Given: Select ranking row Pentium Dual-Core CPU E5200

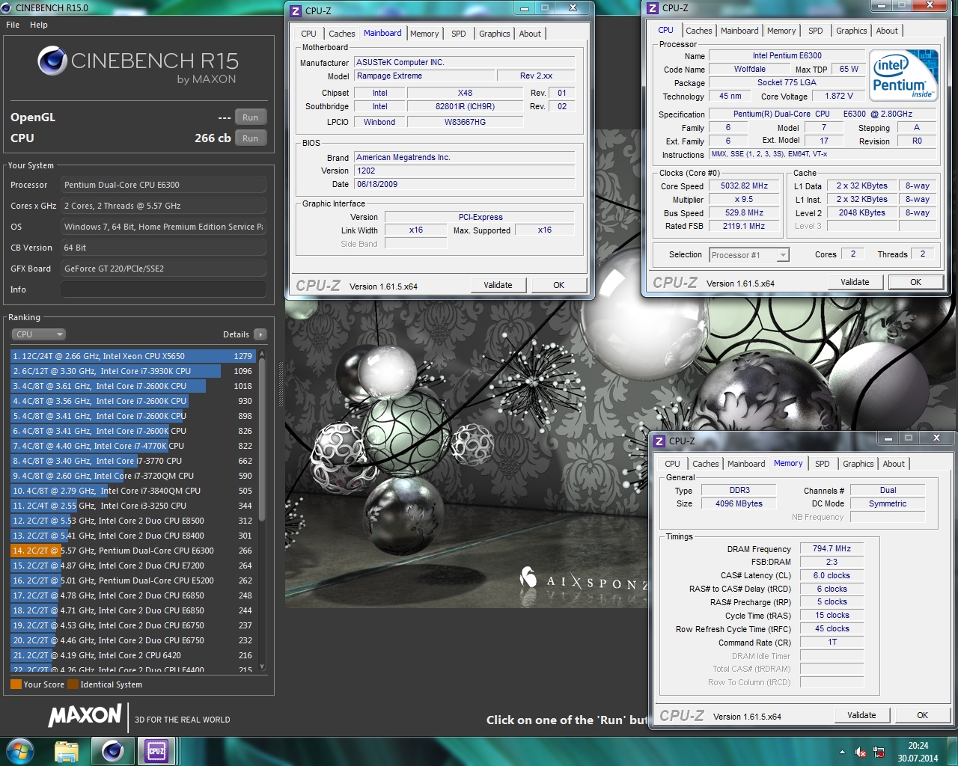Looking at the screenshot, I should pyautogui.click(x=133, y=580).
